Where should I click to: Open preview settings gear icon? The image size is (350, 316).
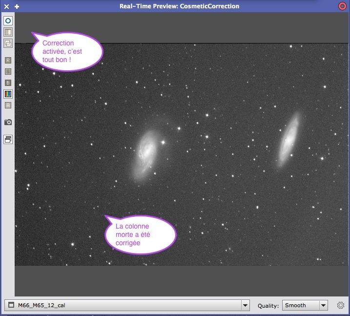pyautogui.click(x=340, y=305)
